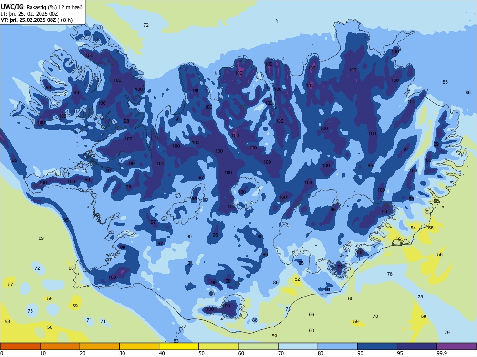Click the title text 'UWC/IG: Rakastig (%) í 2 m hæð'
The height and width of the screenshot is (357, 477).
pos(41,6)
